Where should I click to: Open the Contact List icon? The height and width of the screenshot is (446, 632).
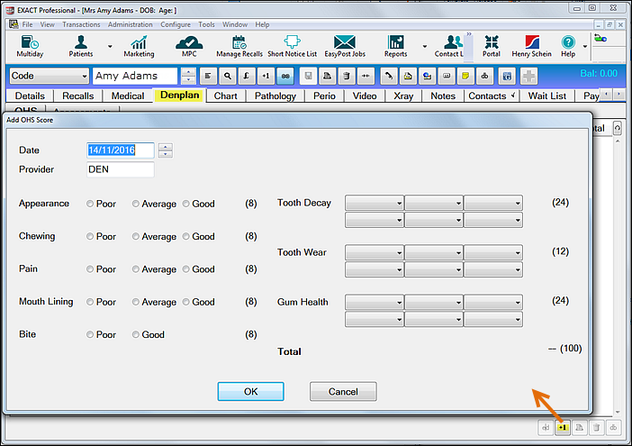point(448,46)
